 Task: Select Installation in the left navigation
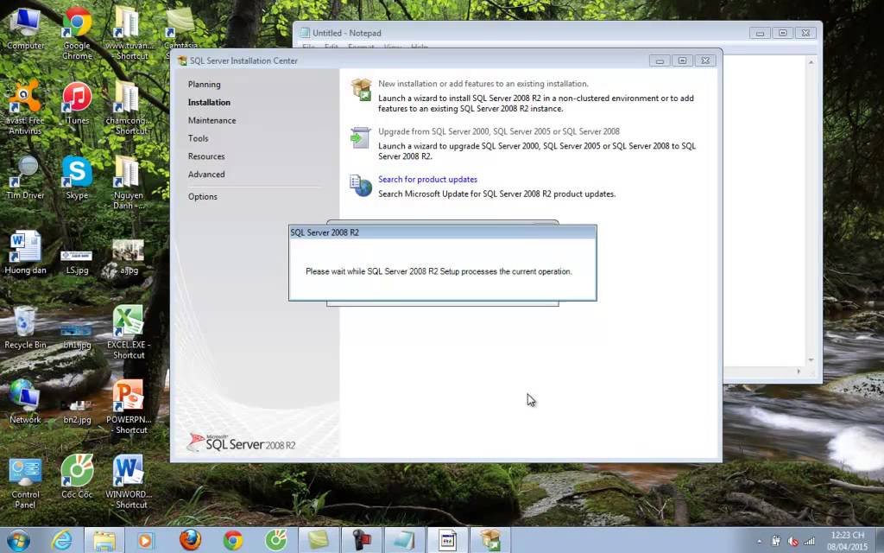[x=209, y=102]
